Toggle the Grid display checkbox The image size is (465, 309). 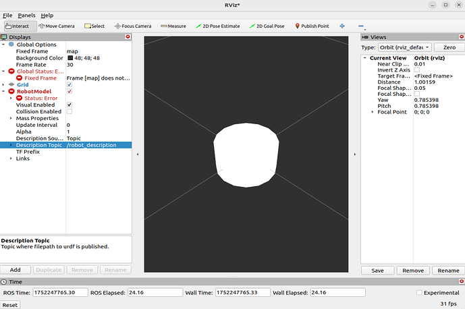[x=70, y=84]
